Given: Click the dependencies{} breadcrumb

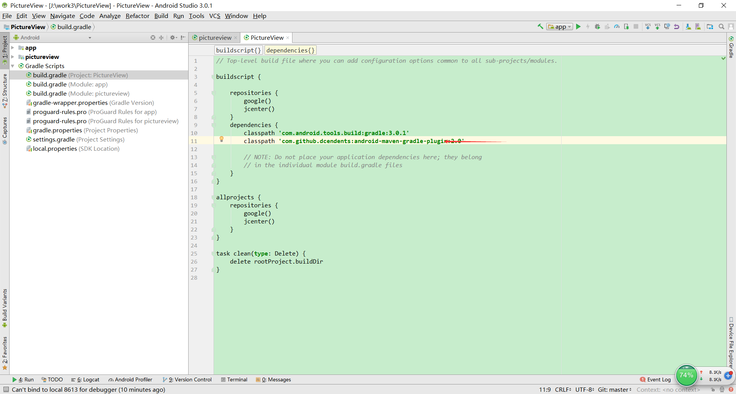Looking at the screenshot, I should click(291, 50).
